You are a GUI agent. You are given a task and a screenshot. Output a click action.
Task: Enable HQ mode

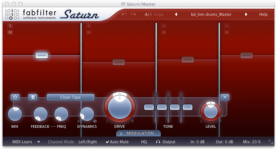[144, 142]
